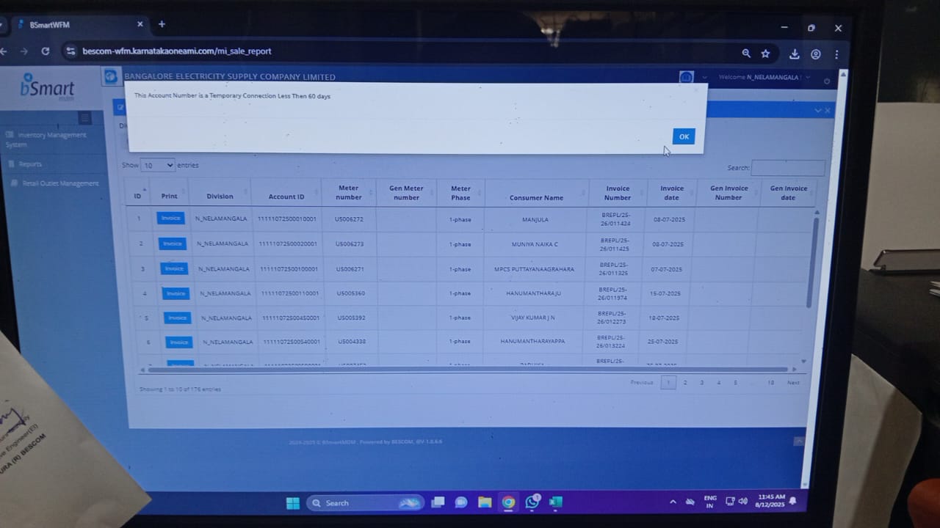This screenshot has height=528, width=940.
Task: Go to the Previous page of results
Action: (x=641, y=383)
